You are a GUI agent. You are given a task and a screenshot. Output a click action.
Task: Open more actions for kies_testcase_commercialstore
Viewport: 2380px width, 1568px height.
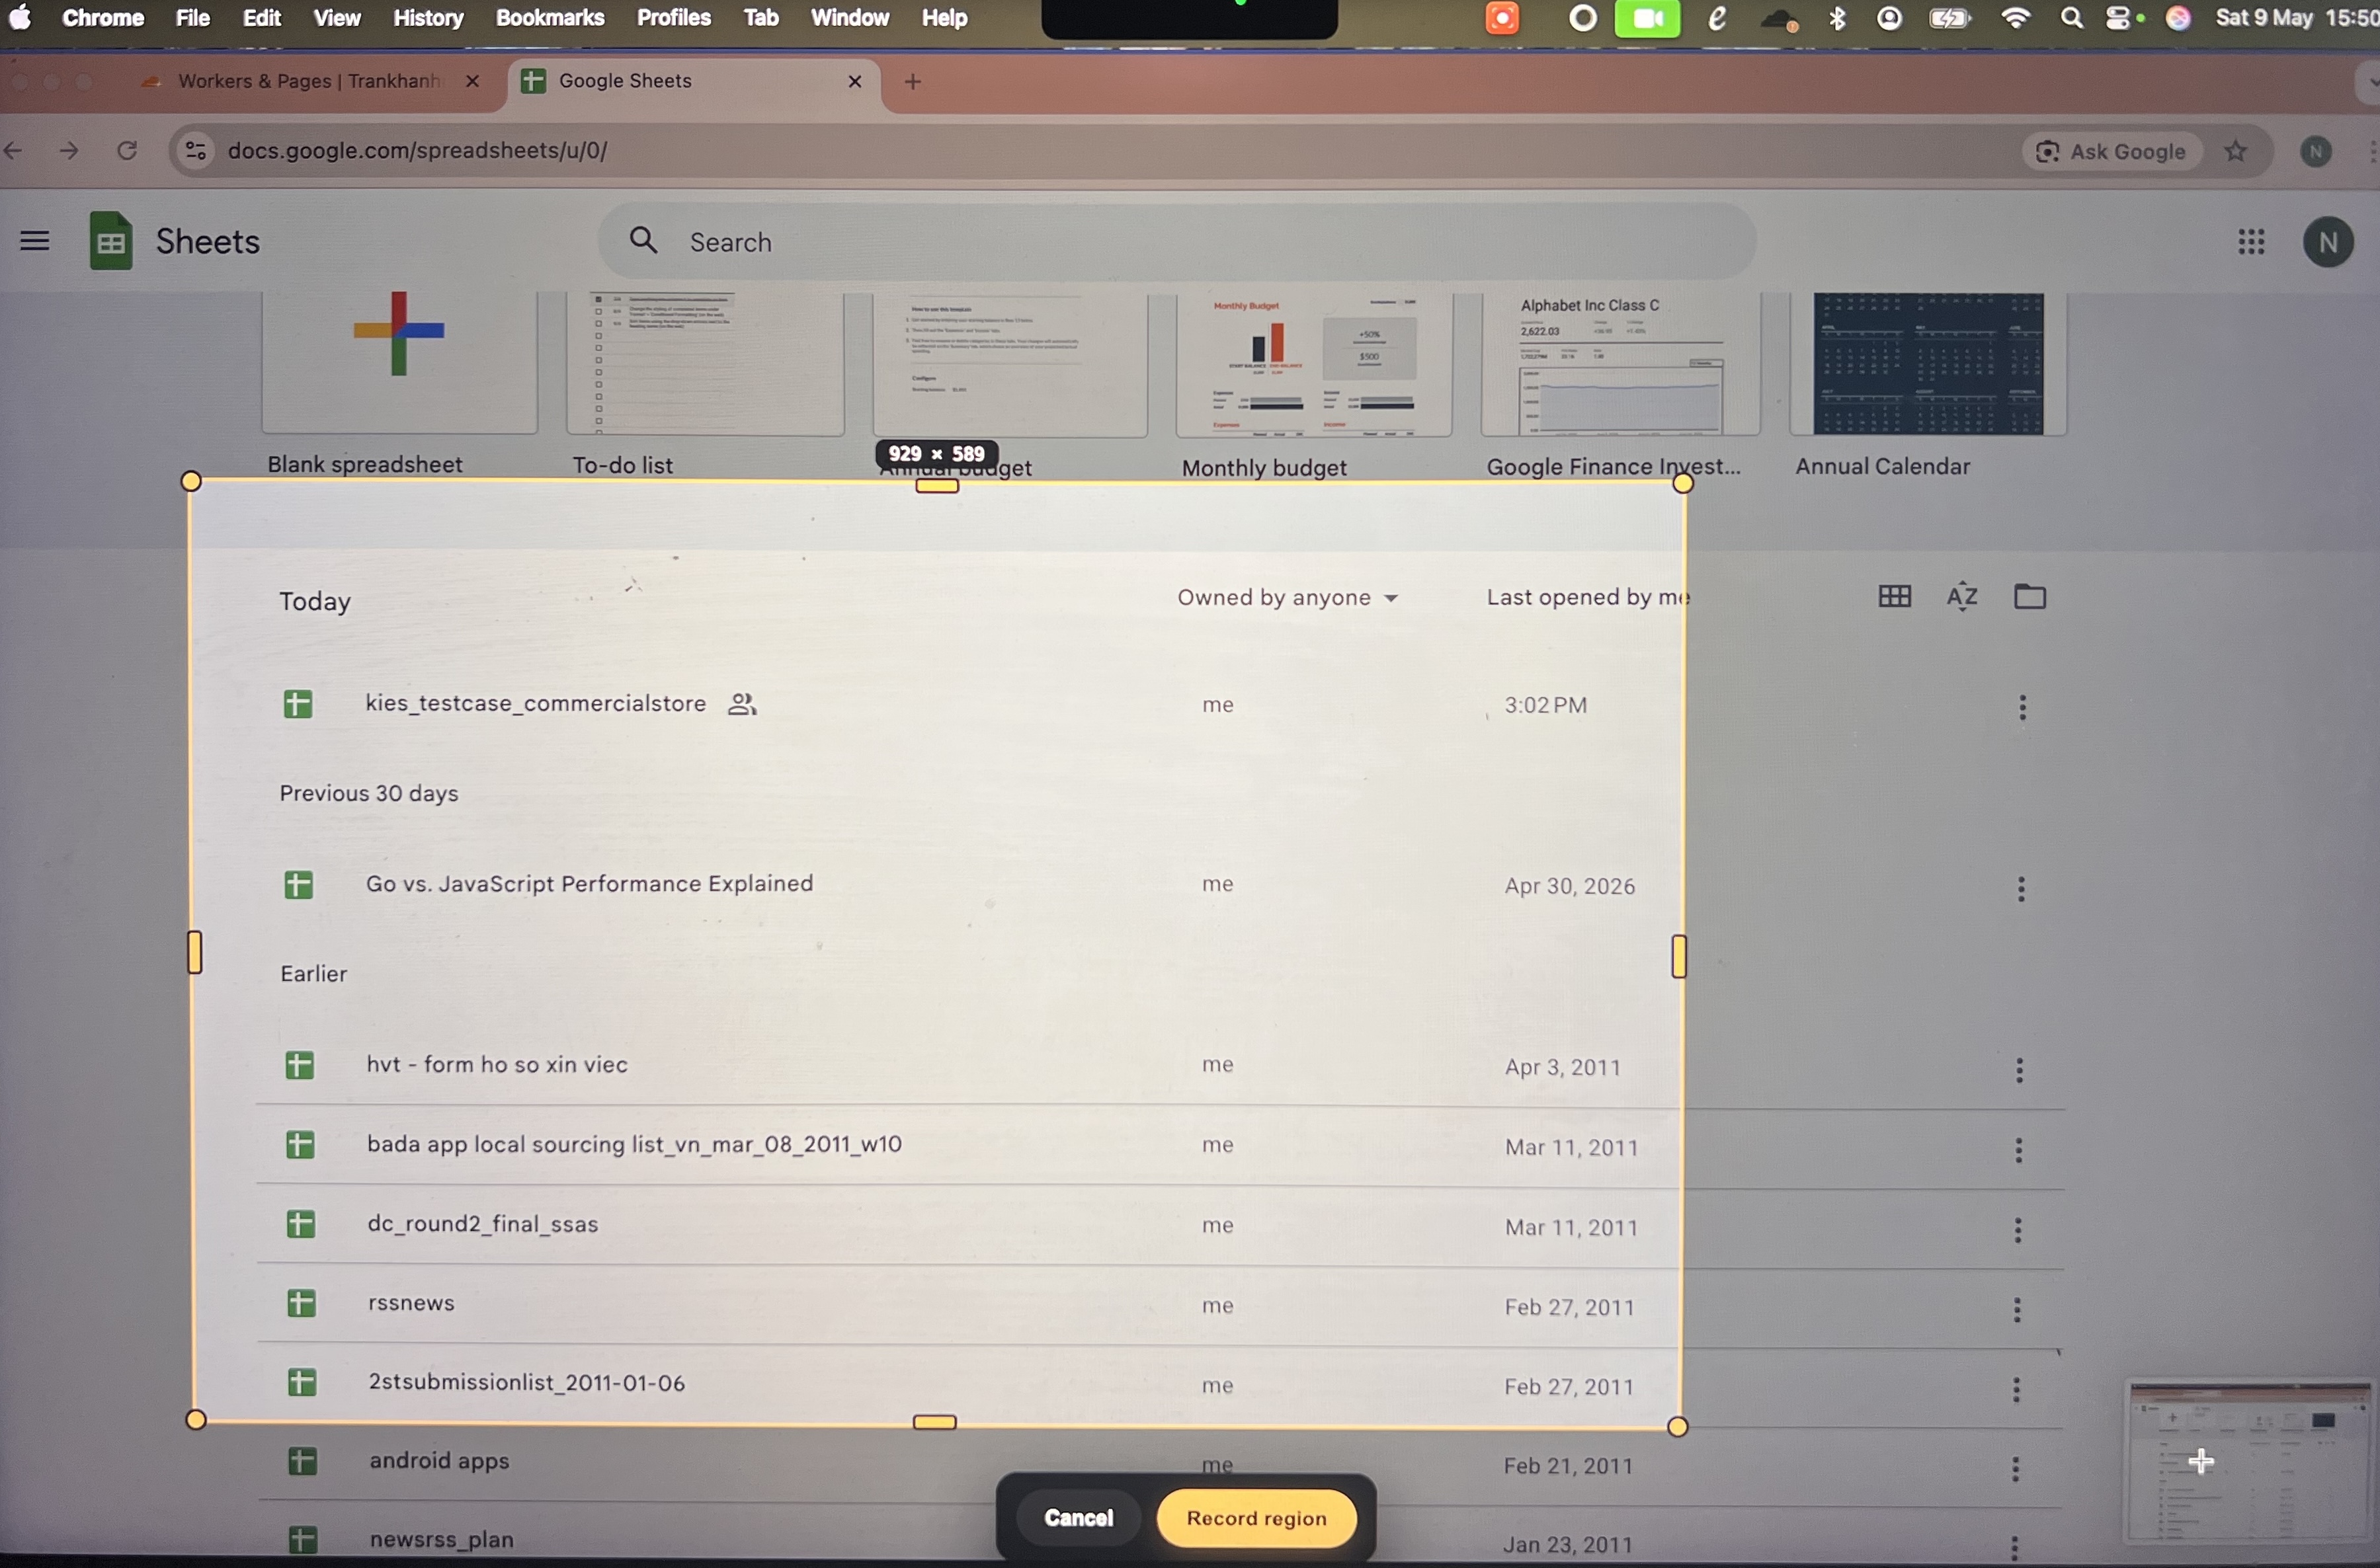click(x=2022, y=708)
